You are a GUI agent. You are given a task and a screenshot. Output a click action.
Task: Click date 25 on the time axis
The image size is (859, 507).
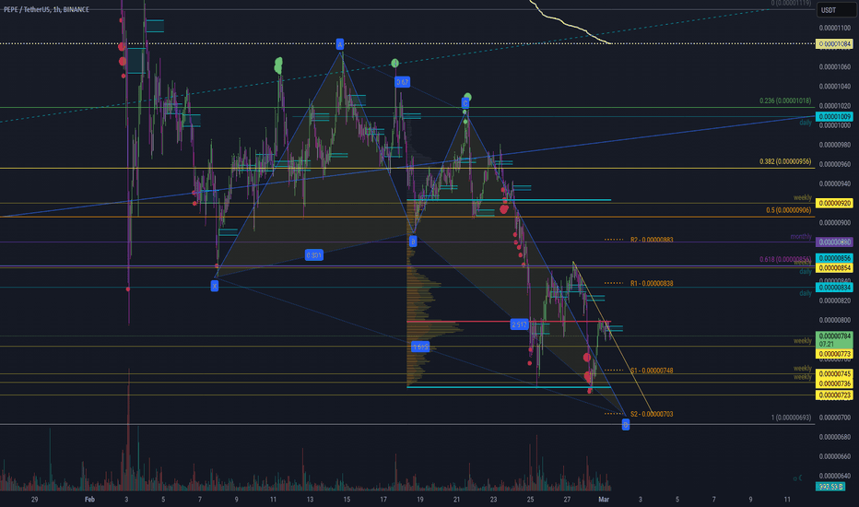coord(530,500)
